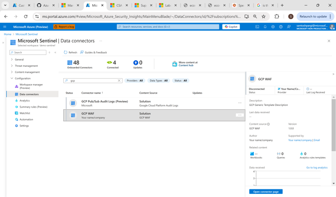The width and height of the screenshot is (336, 197).
Task: Clear the gcp connector search text
Action: [119, 81]
